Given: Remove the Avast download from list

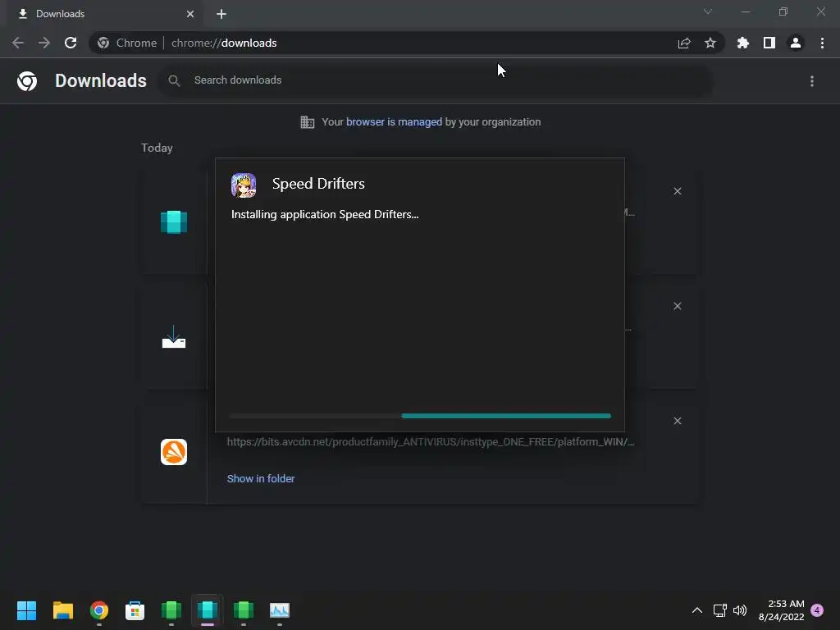Looking at the screenshot, I should coord(678,421).
